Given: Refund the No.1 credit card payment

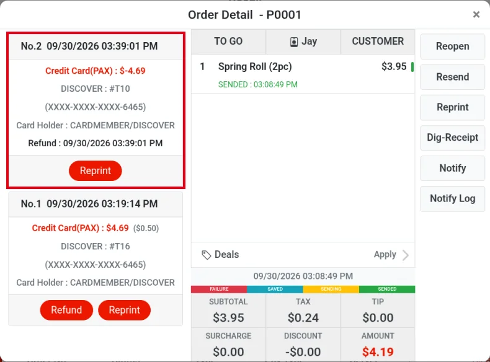Looking at the screenshot, I should pos(66,310).
